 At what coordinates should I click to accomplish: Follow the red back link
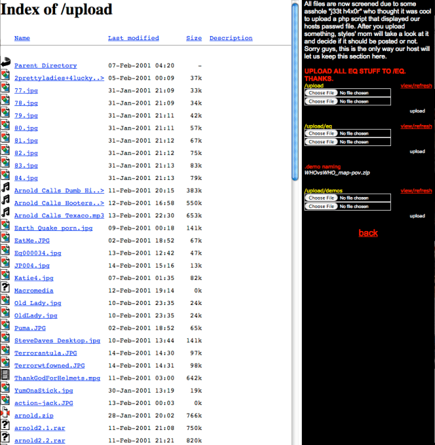[x=368, y=233]
